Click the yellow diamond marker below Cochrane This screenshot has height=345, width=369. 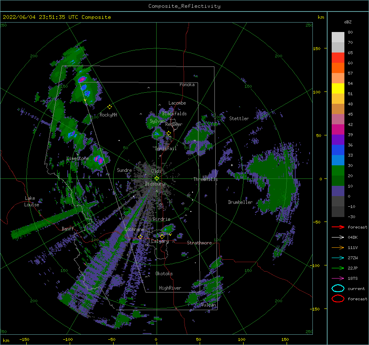[x=140, y=237]
